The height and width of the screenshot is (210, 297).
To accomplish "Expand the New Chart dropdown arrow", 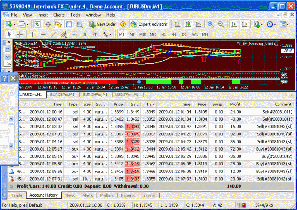I will point(14,24).
